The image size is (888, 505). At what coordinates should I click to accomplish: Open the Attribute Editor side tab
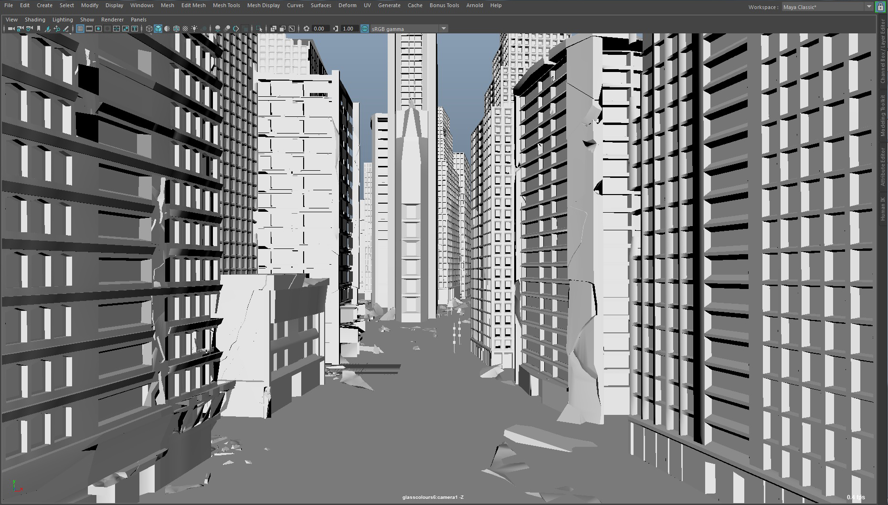click(883, 166)
